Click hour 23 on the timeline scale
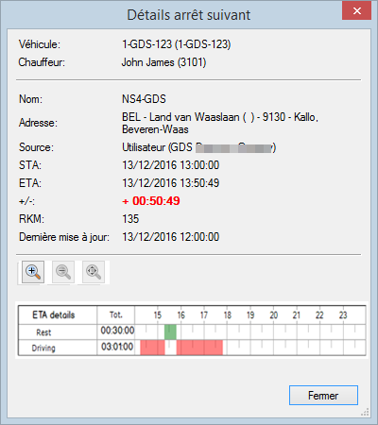 pyautogui.click(x=343, y=315)
